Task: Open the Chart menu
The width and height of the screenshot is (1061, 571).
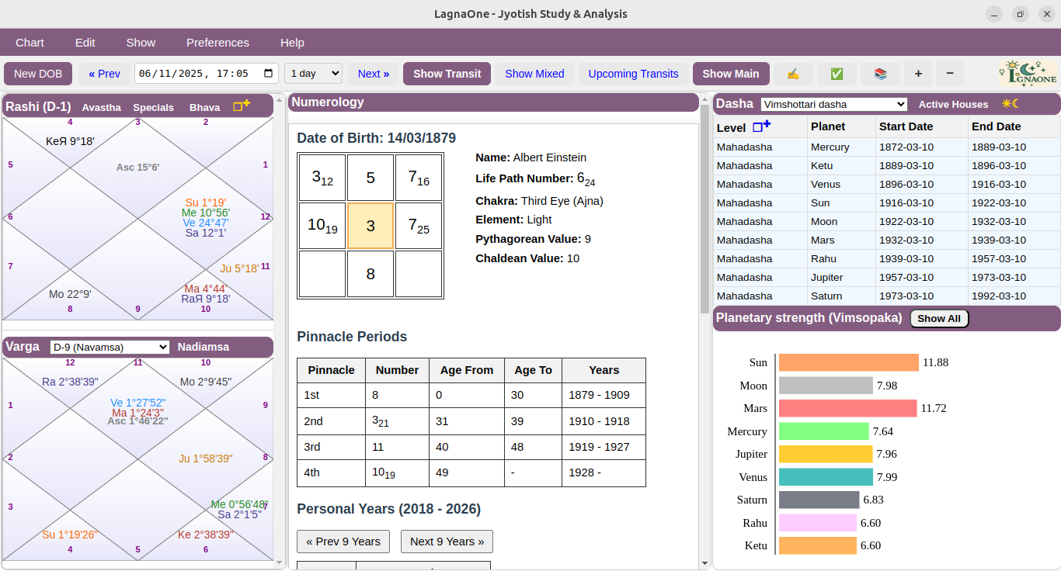Action: pyautogui.click(x=30, y=43)
